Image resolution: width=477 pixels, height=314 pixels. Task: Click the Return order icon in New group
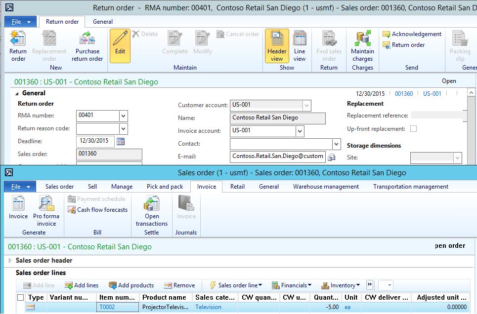(x=18, y=45)
